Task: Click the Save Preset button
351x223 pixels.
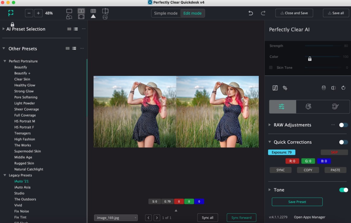Action: click(x=297, y=202)
